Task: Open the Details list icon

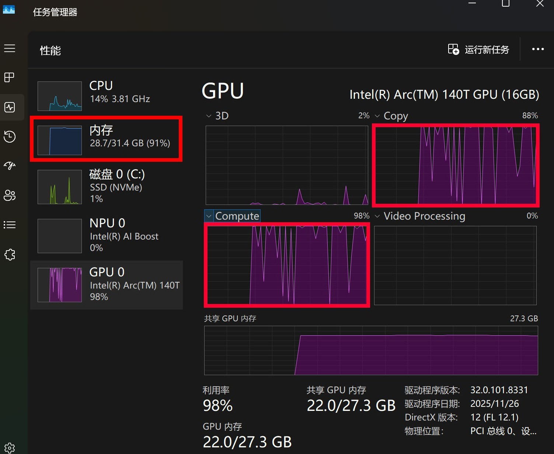Action: pyautogui.click(x=10, y=225)
